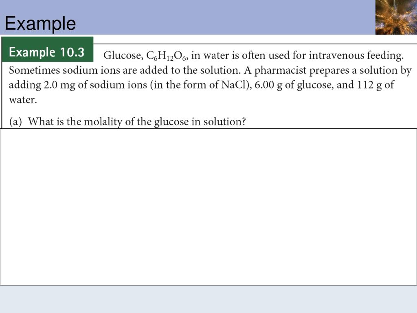Click the horizontal rule beside the Example 10.3 label
417x313 pixels.
[255, 44]
